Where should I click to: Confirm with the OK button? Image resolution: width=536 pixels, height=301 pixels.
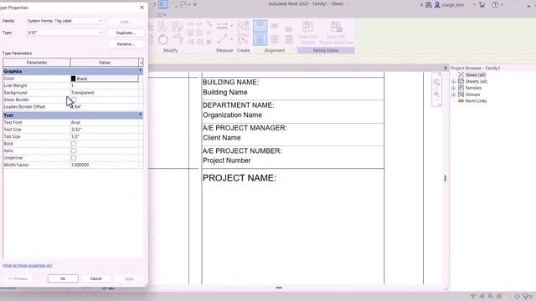tap(63, 278)
